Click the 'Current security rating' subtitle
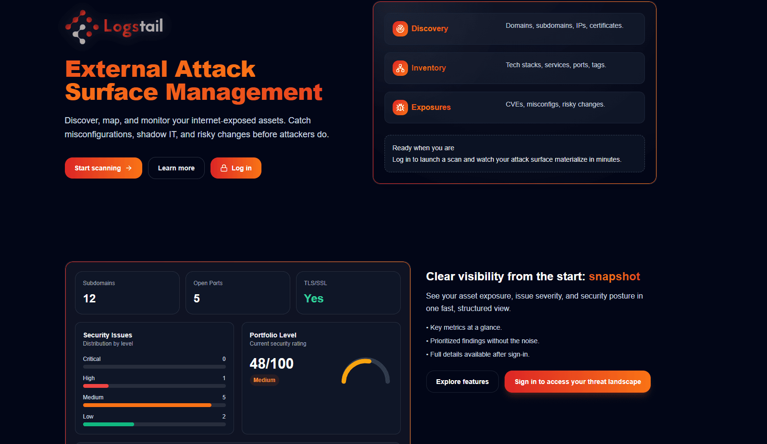Image resolution: width=767 pixels, height=444 pixels. coord(278,344)
